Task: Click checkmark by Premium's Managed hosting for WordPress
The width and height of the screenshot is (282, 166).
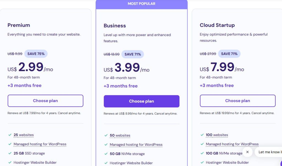Action: [10, 144]
